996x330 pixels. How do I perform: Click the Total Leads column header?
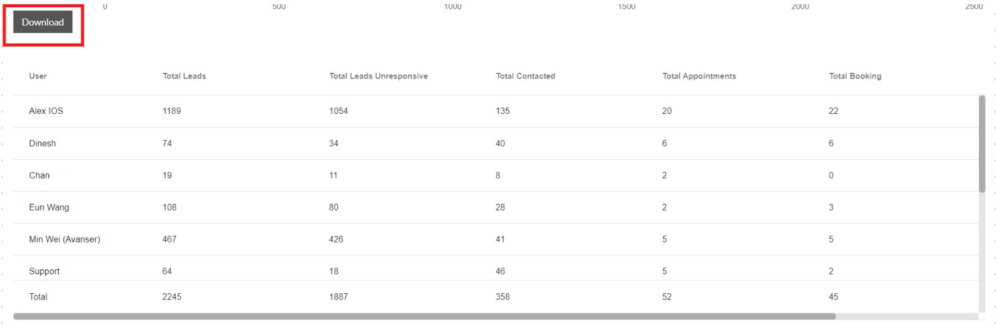[184, 76]
